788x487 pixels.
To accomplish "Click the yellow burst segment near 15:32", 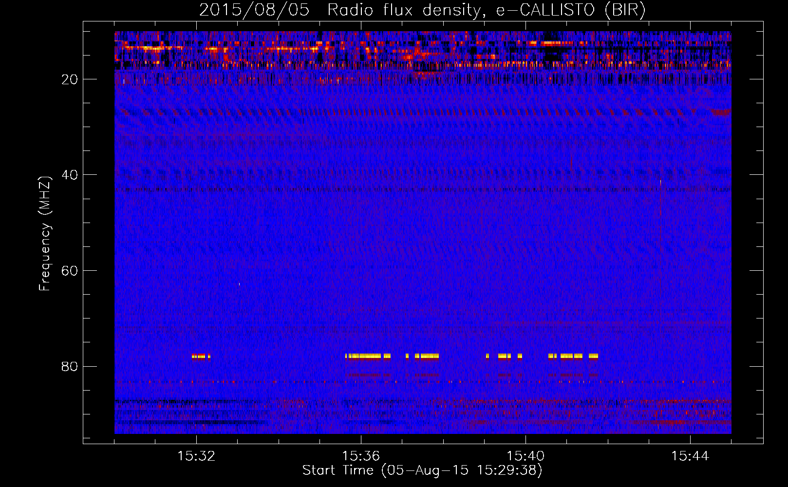I will [201, 356].
